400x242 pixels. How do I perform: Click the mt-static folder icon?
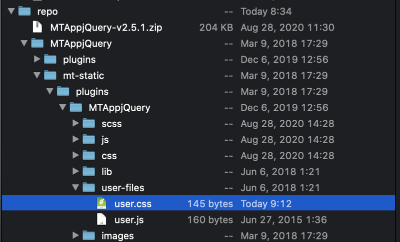(x=50, y=75)
